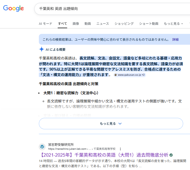Click the verified checkmark badge after the result title

[x=171, y=155]
